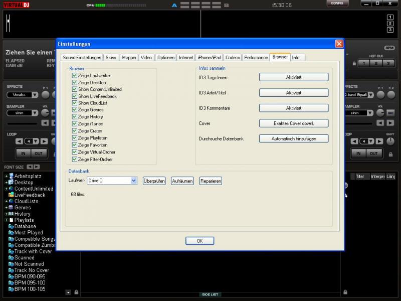Increase browser font size arrow
The height and width of the screenshot is (301, 401).
[37, 167]
